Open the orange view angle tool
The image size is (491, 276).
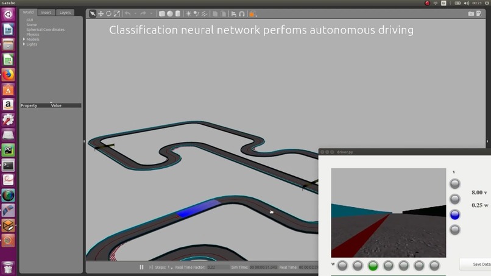(x=252, y=14)
